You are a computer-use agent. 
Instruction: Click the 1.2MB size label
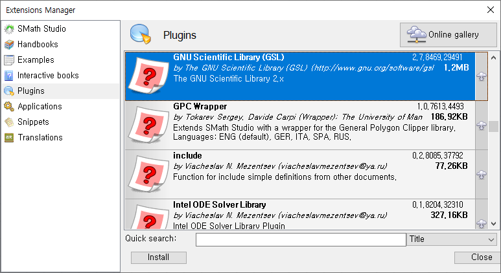(456, 68)
